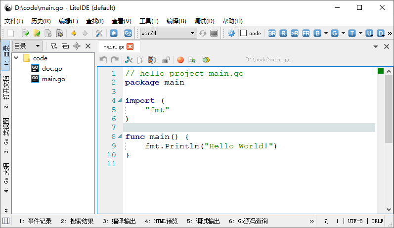Tick the code checkbox in the toolbar
The image size is (394, 228).
(244, 33)
